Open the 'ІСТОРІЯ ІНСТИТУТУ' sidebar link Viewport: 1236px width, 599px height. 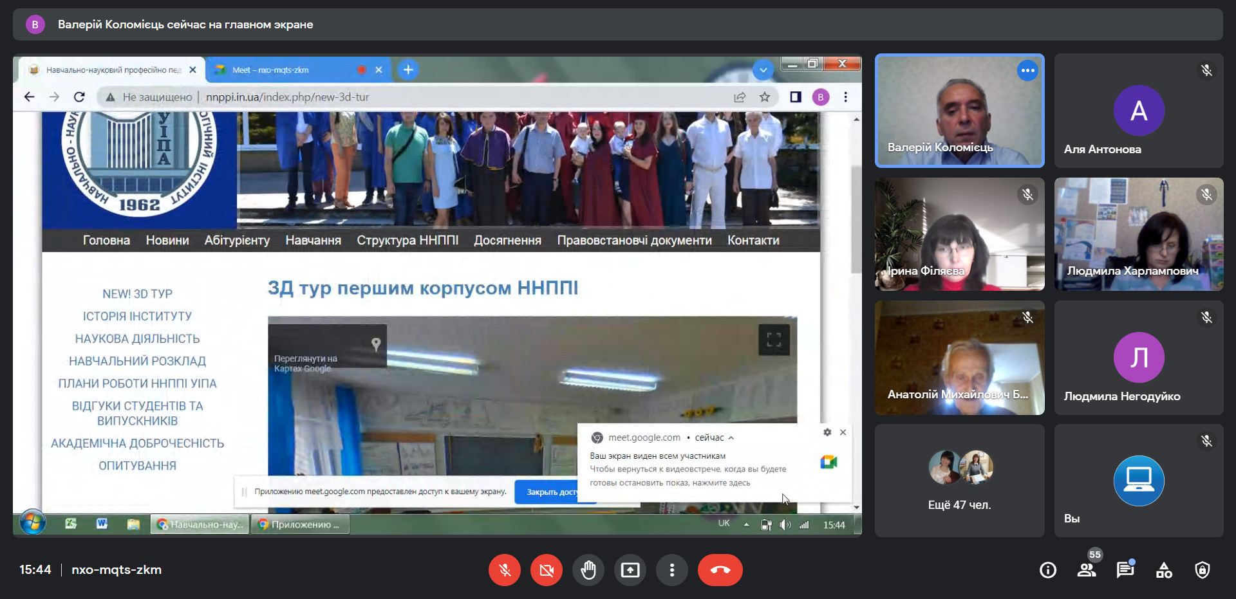(x=137, y=317)
